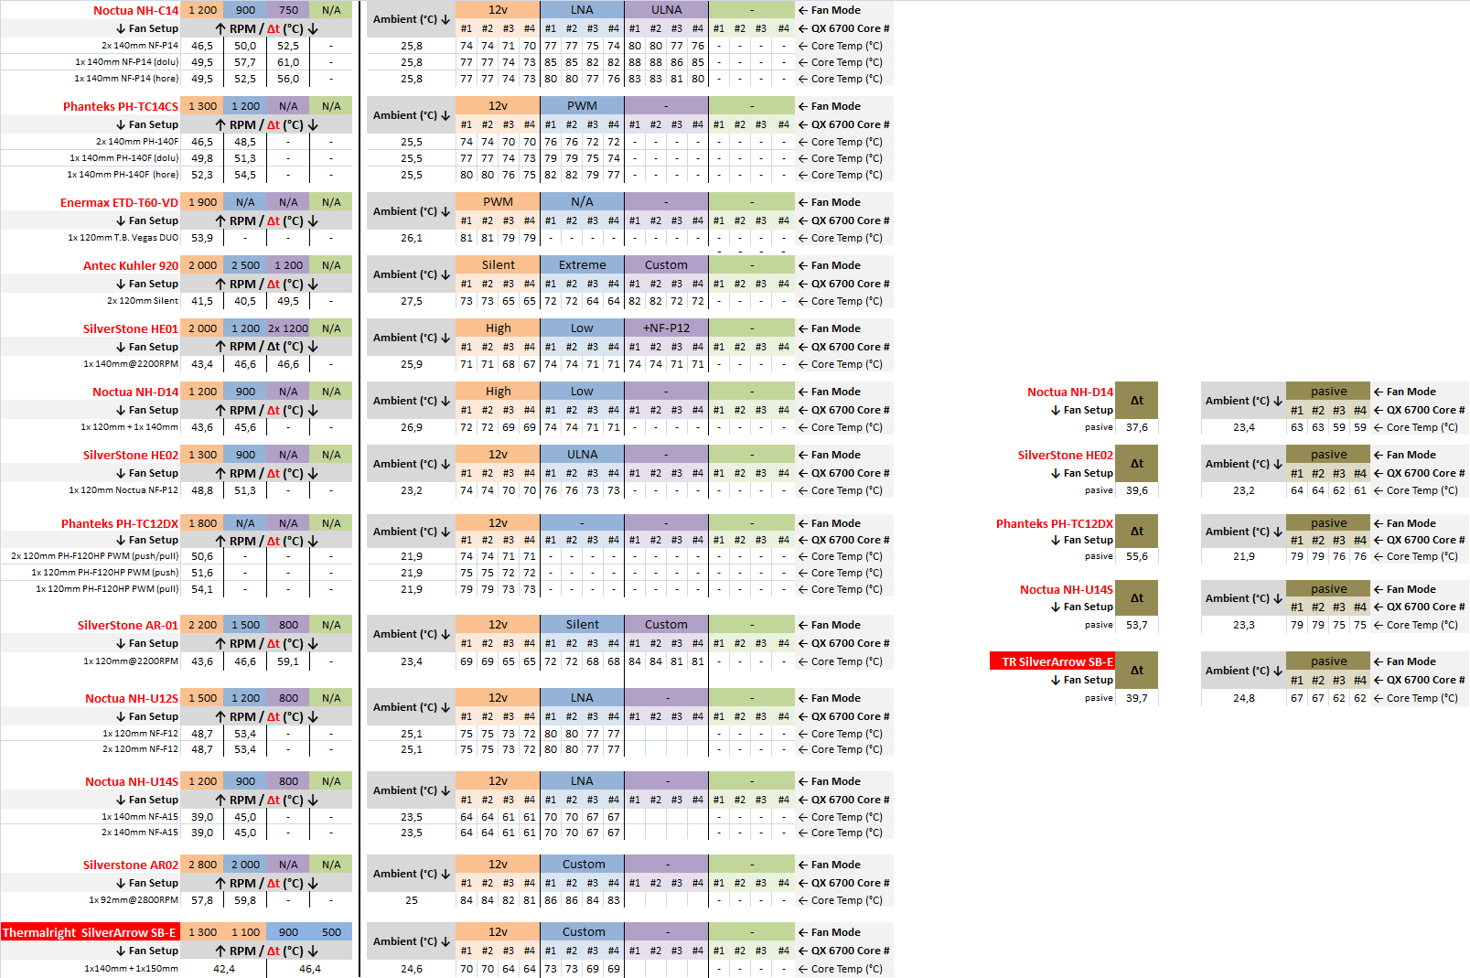The image size is (1470, 978).
Task: Click the '1x 140mm@2200RPM' row label
Action: coord(131,364)
